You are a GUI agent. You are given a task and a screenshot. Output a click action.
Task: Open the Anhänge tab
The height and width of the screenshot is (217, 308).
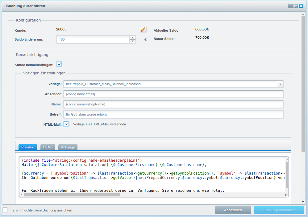68,147
